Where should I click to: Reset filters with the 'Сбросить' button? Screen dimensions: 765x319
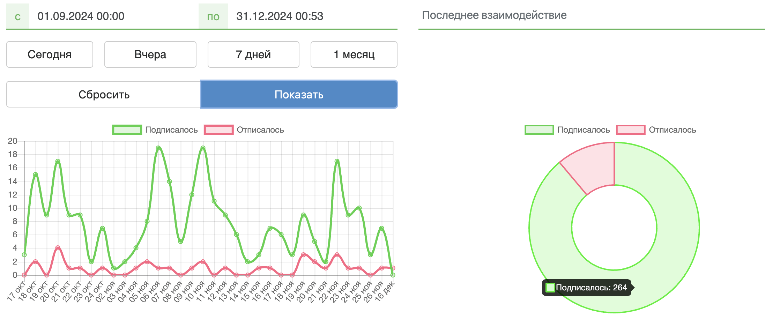tap(104, 95)
